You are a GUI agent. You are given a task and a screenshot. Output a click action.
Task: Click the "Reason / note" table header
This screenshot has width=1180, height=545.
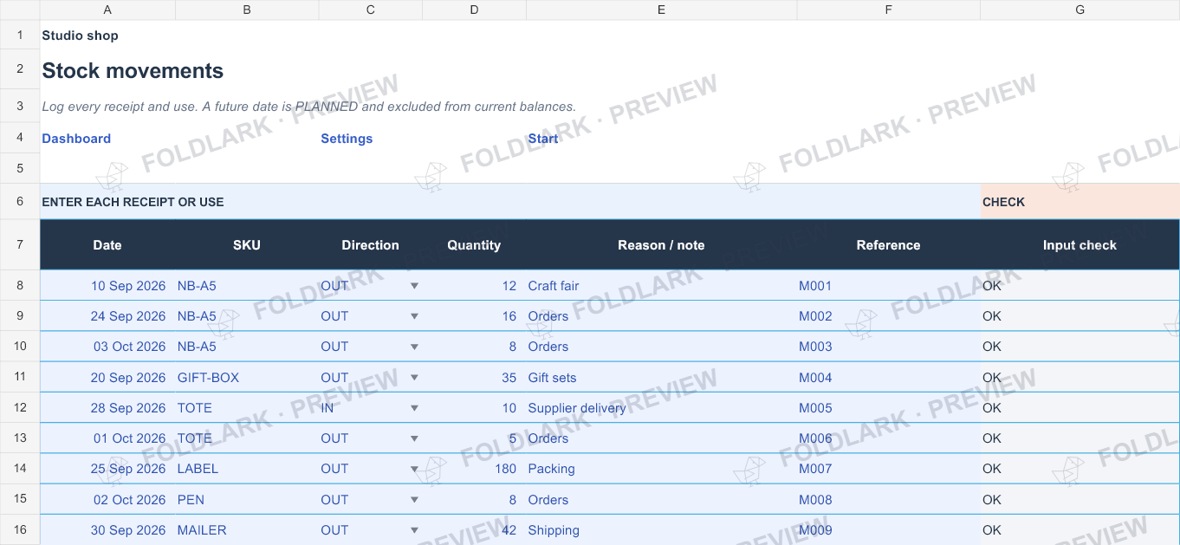click(x=661, y=245)
